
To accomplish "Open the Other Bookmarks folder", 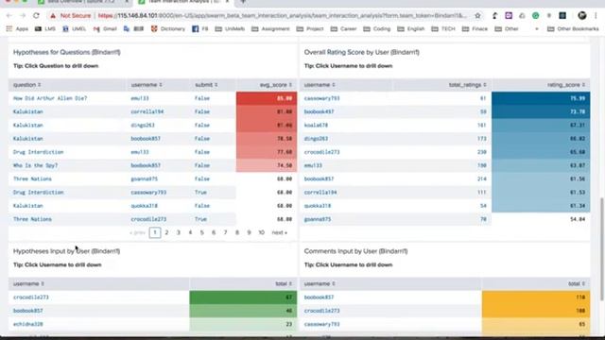I will point(573,29).
